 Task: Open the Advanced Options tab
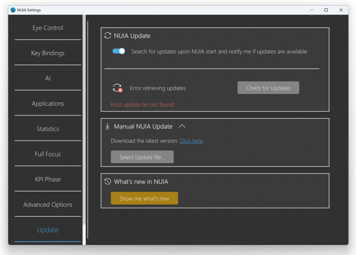48,204
